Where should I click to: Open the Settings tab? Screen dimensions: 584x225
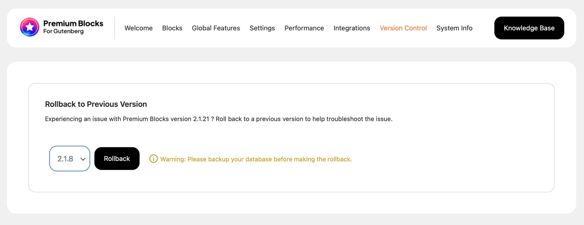(262, 28)
